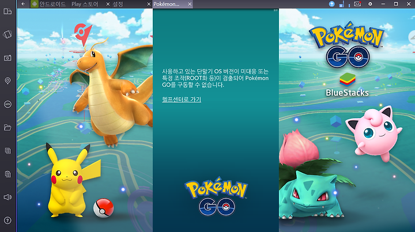The image size is (415, 232).
Task: Click the copy icon in sidebar
Action: (x=8, y=151)
